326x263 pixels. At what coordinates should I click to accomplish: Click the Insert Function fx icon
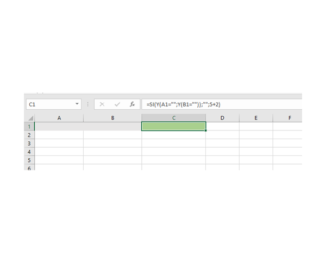pos(132,104)
